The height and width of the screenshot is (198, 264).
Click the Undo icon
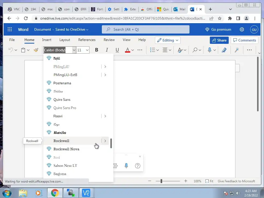point(11,50)
